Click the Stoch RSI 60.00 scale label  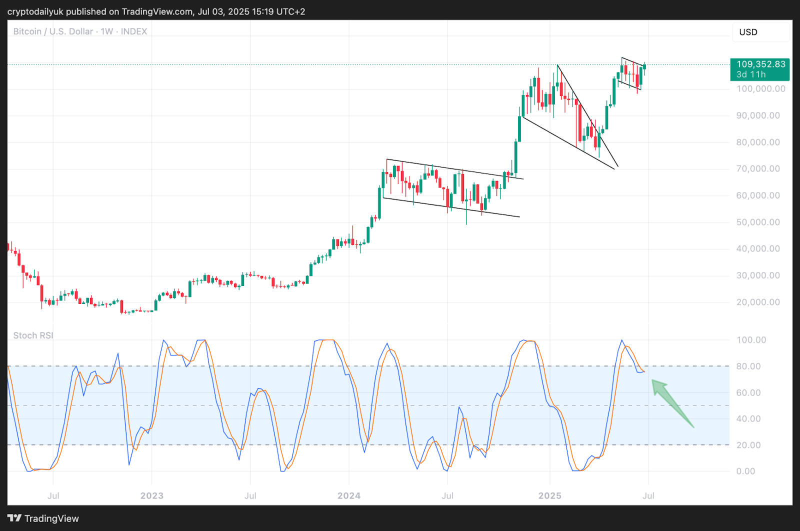(x=748, y=393)
